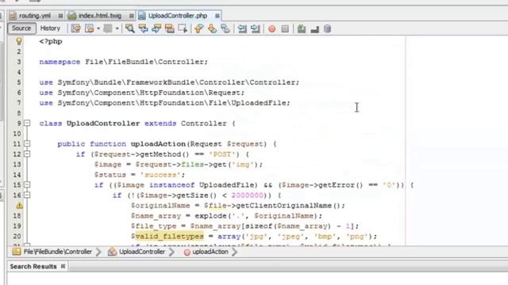Open the Back navigation history dropdown arrow
508x285 pixels.
click(98, 28)
